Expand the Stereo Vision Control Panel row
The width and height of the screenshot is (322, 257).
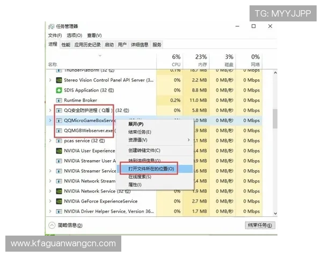(50, 80)
